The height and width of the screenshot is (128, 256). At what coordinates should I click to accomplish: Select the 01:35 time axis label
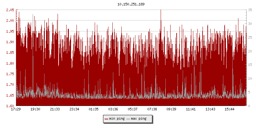tap(94, 109)
